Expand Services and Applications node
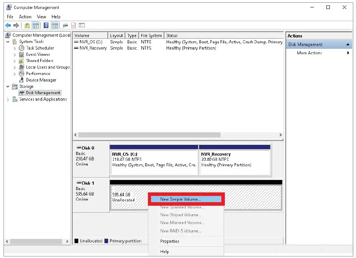Screen dimensions: 356x258 pyautogui.click(x=8, y=100)
